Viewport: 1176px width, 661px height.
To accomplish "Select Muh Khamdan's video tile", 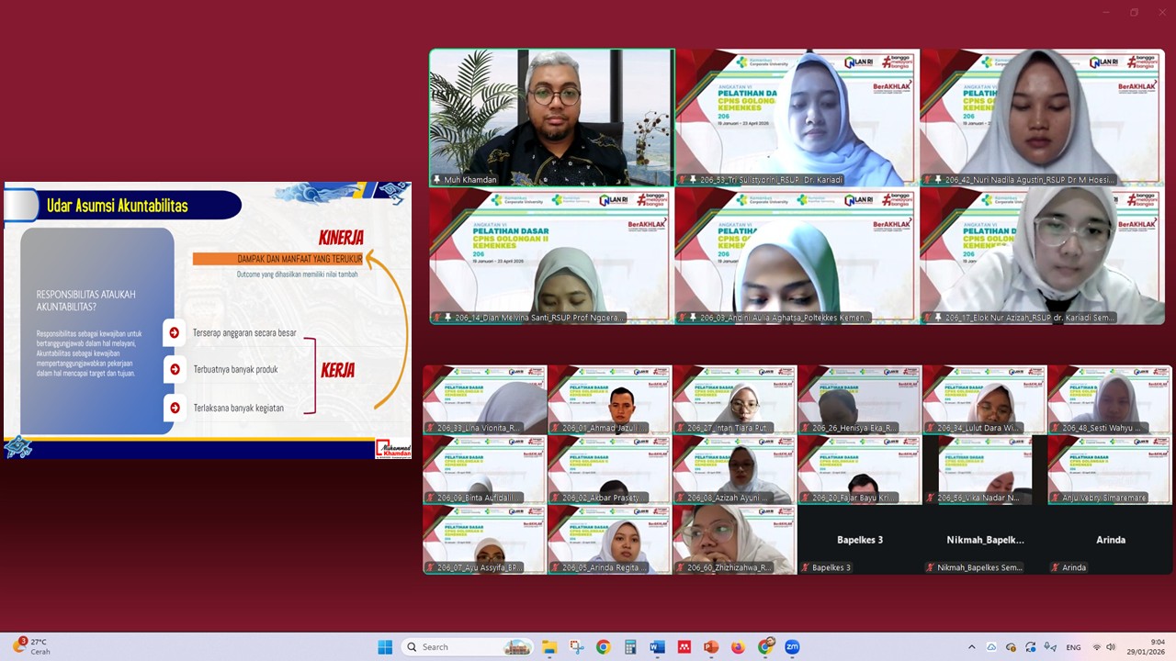I will 551,117.
